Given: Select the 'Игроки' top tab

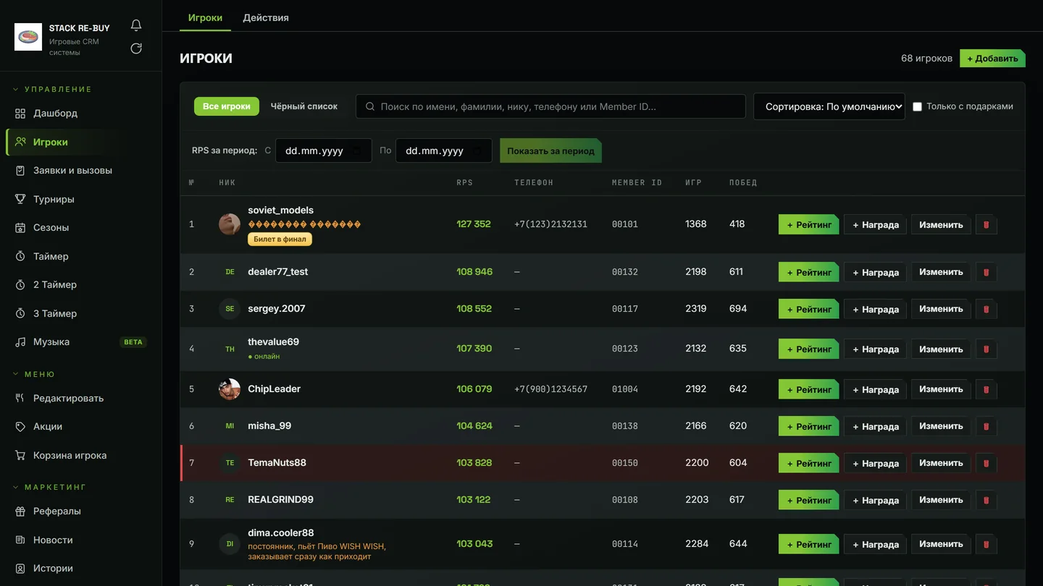Looking at the screenshot, I should coord(205,17).
